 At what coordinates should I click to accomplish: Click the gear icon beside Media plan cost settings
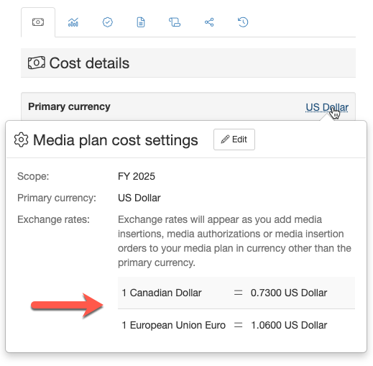coord(21,139)
